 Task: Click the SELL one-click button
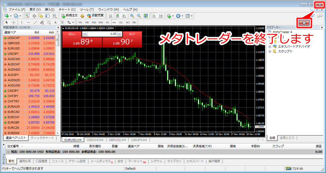[x=72, y=34]
